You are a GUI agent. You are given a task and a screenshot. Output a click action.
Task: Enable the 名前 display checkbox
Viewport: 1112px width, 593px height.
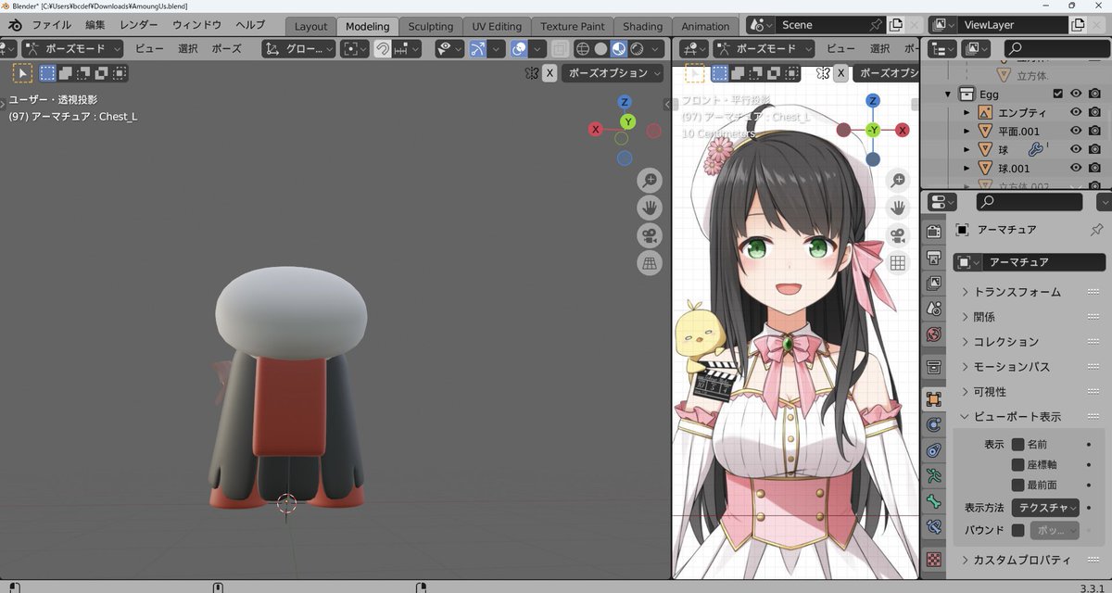pos(1017,444)
